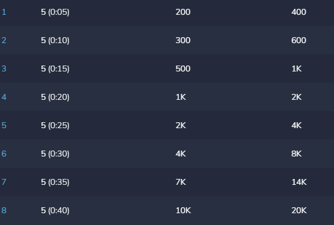
Task: Click the 20K big blind value
Action: point(299,210)
